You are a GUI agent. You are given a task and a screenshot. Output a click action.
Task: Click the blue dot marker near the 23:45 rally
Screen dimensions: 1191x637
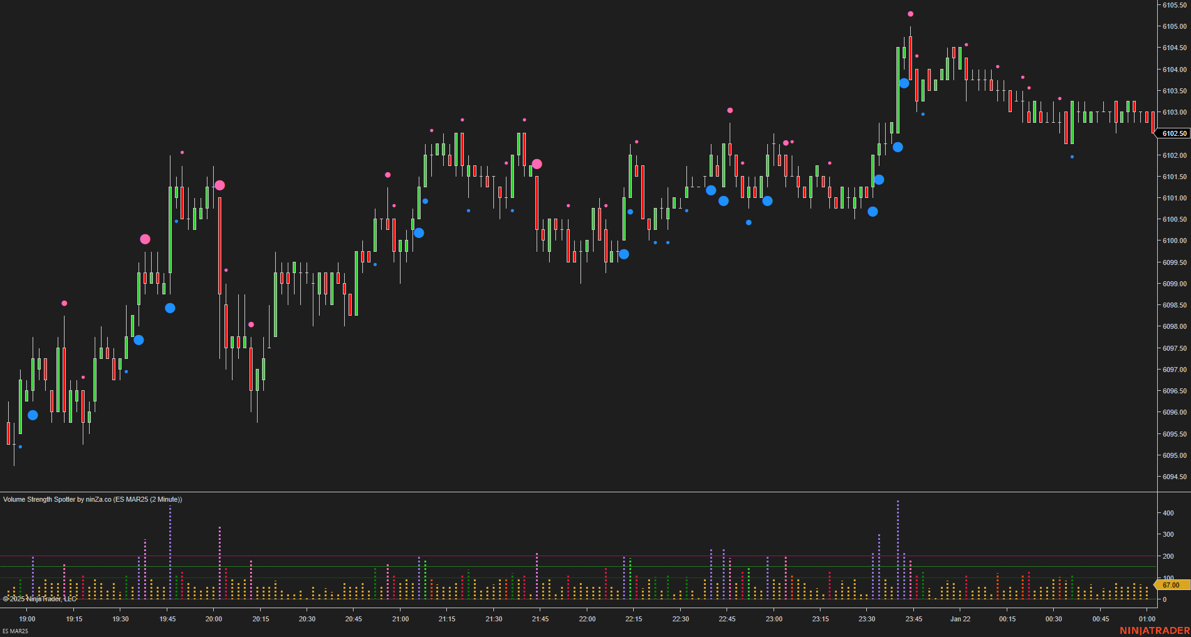pyautogui.click(x=903, y=82)
